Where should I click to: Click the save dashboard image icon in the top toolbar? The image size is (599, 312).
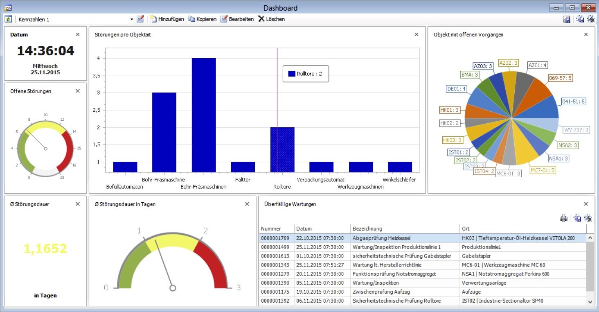(567, 19)
